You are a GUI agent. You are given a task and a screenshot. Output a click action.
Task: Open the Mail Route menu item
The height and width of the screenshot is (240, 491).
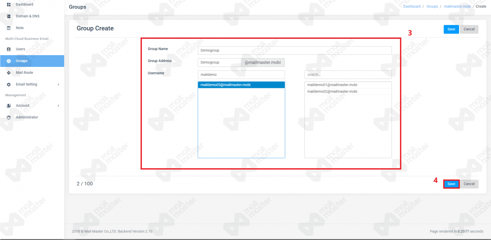[x=25, y=73]
